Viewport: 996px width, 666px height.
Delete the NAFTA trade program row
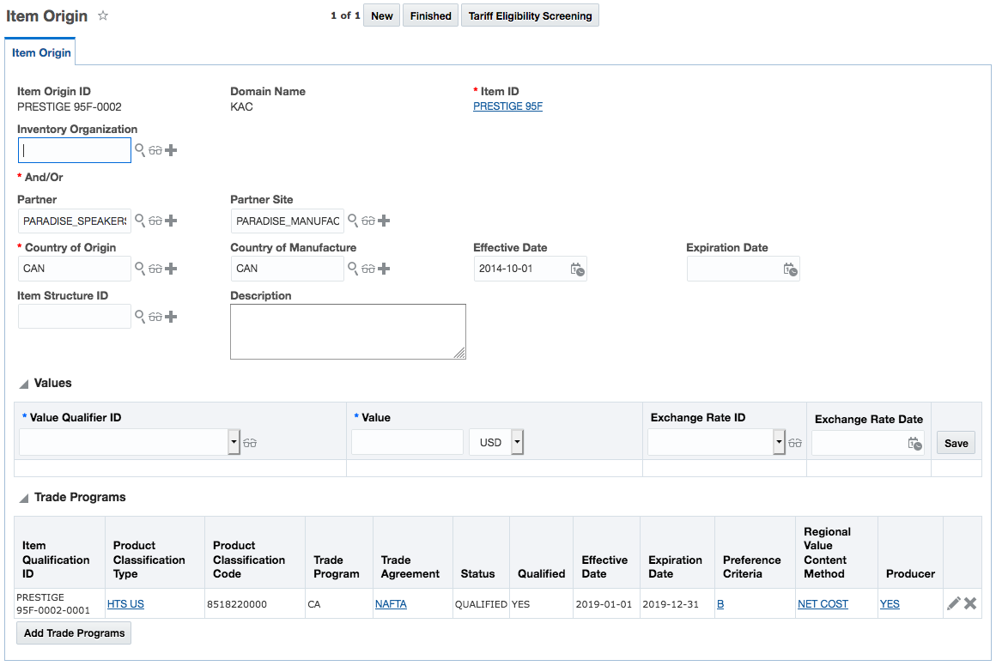click(x=970, y=603)
